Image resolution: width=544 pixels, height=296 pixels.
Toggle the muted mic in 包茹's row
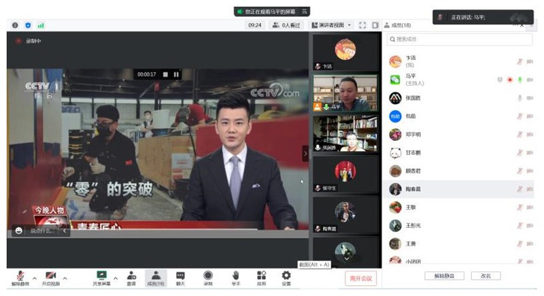tap(520, 116)
